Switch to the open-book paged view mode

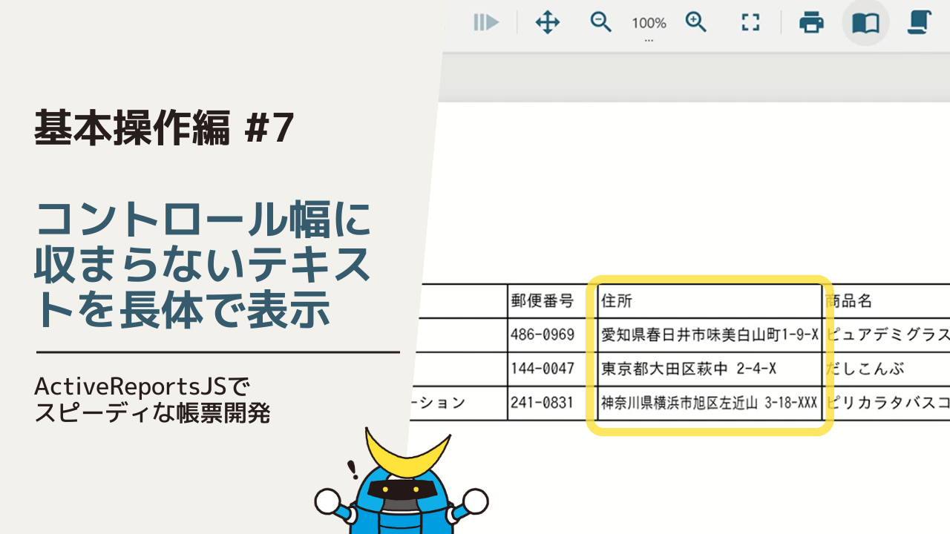(x=865, y=23)
